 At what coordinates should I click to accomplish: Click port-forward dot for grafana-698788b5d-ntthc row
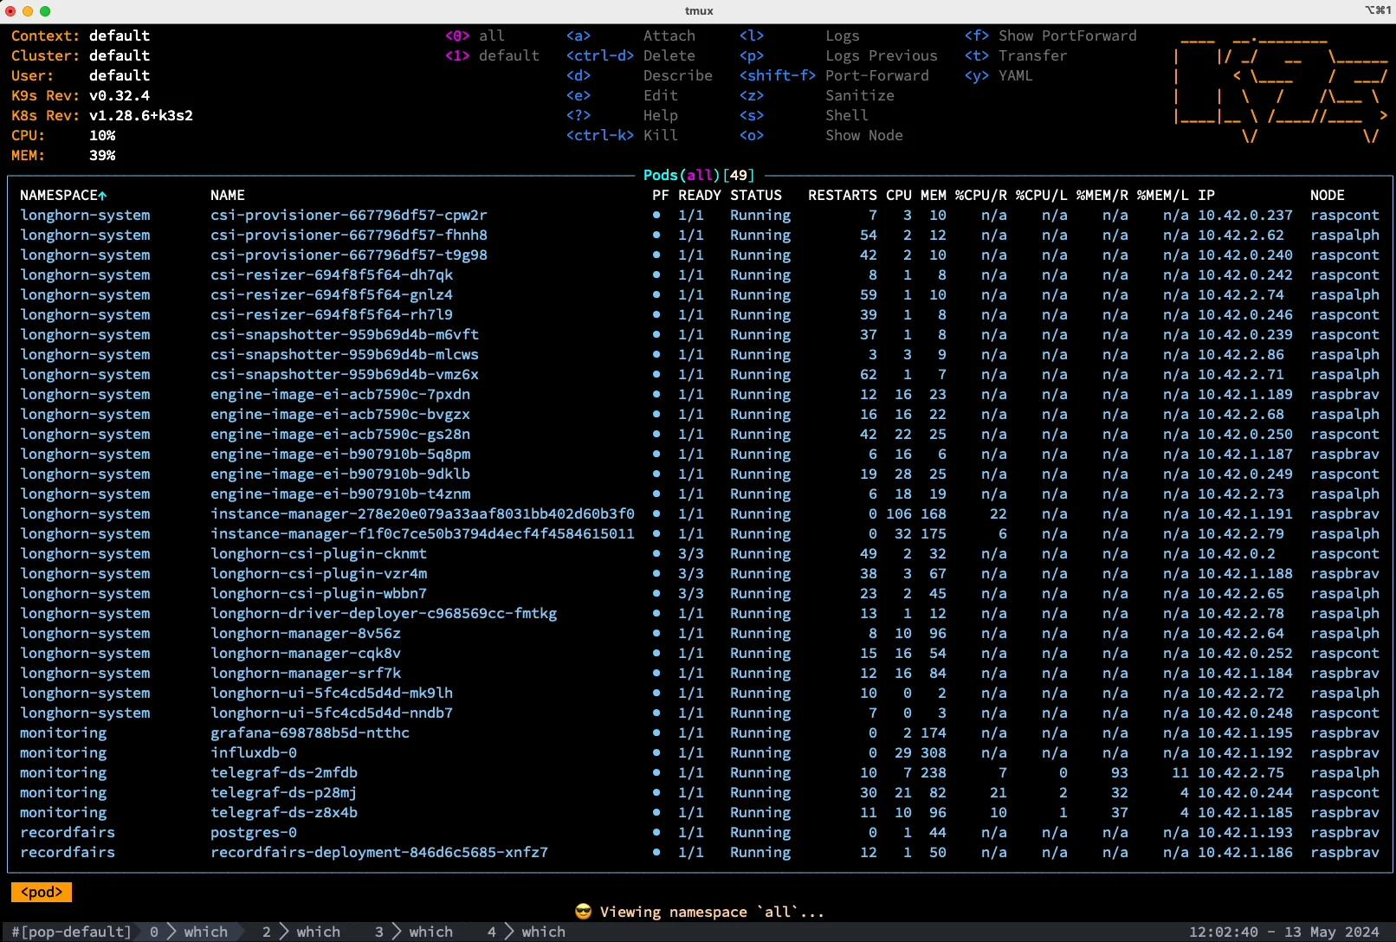pos(656,732)
